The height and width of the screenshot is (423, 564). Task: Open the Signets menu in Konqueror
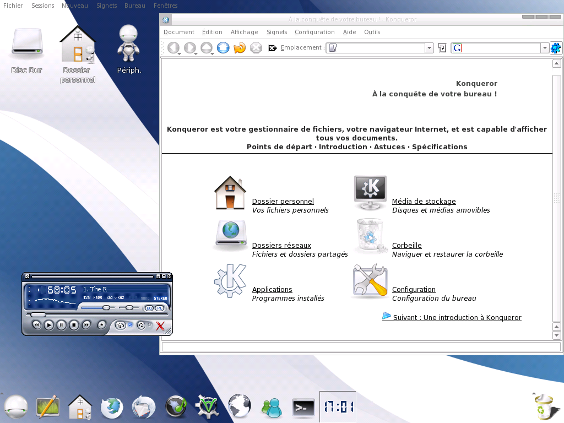(276, 32)
